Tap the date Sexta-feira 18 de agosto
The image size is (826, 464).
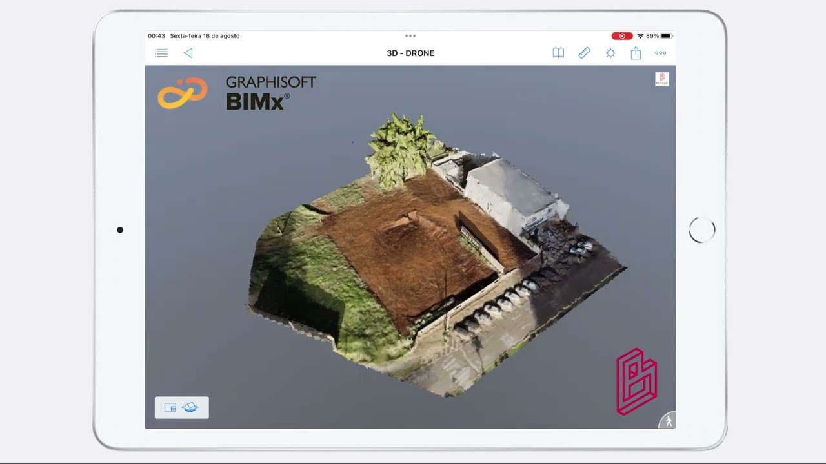click(x=205, y=36)
